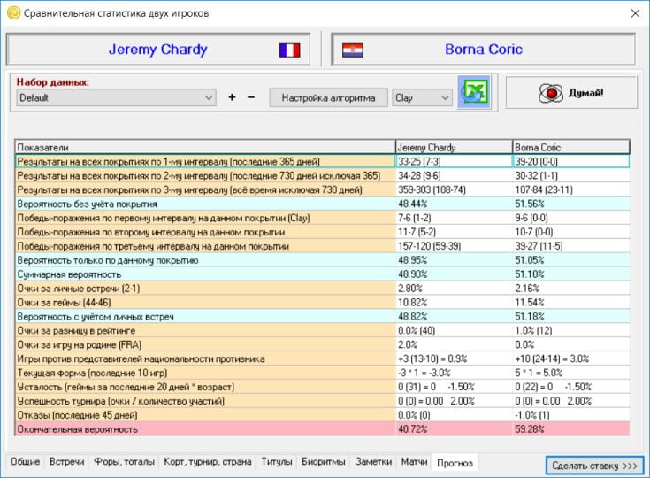The image size is (650, 478).
Task: Select the Форы, тоталы tab
Action: tap(124, 462)
